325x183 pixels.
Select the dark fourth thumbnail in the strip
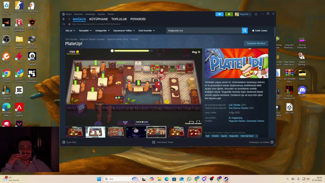[x=136, y=132]
